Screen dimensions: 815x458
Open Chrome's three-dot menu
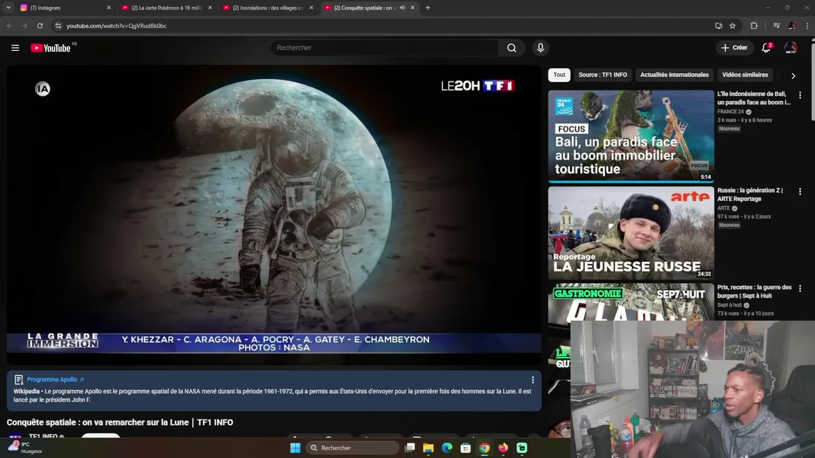807,25
